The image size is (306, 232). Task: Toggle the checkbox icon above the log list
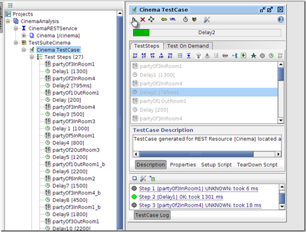135,178
